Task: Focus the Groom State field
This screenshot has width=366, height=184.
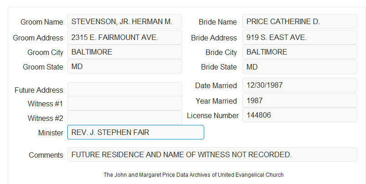Action: (125, 66)
